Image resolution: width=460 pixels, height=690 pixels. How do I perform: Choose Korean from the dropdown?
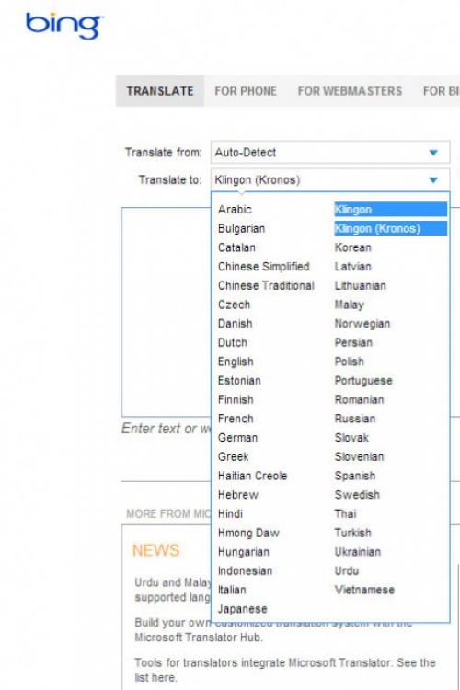353,247
